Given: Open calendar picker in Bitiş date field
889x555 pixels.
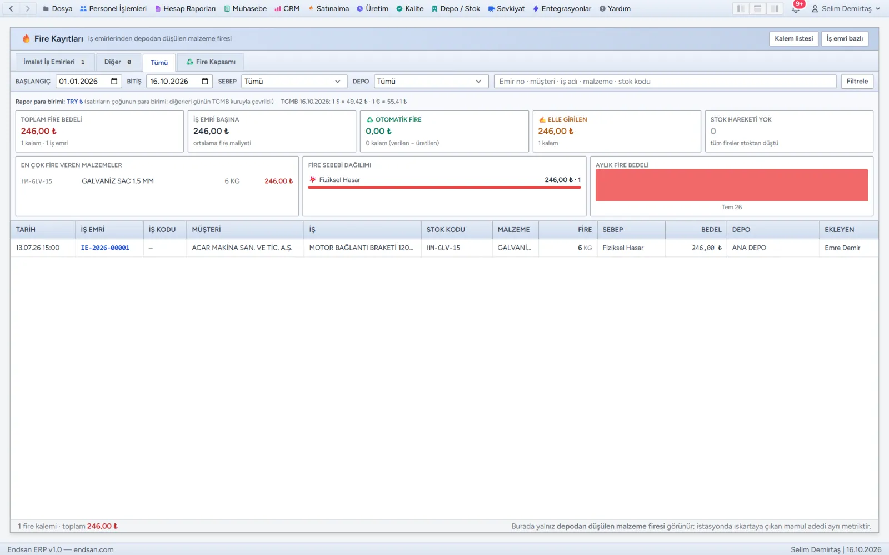Looking at the screenshot, I should pyautogui.click(x=205, y=81).
